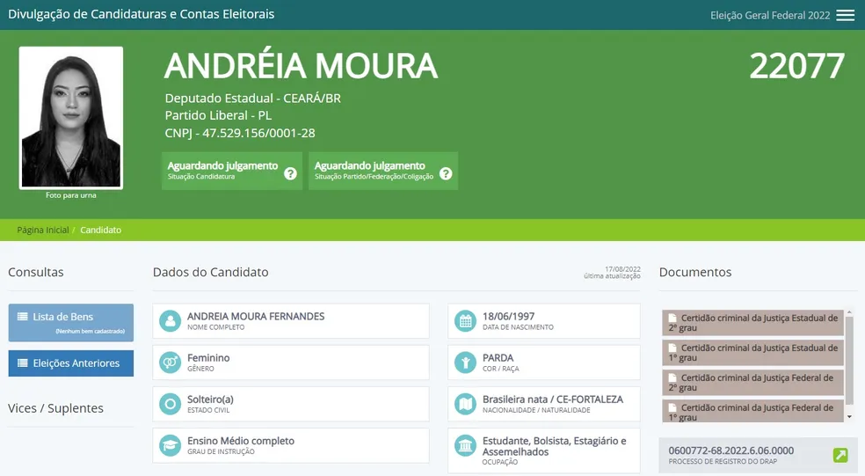This screenshot has width=865, height=476.
Task: Click the Estudante, Bolsista, Estagiário occupation text
Action: (x=555, y=446)
